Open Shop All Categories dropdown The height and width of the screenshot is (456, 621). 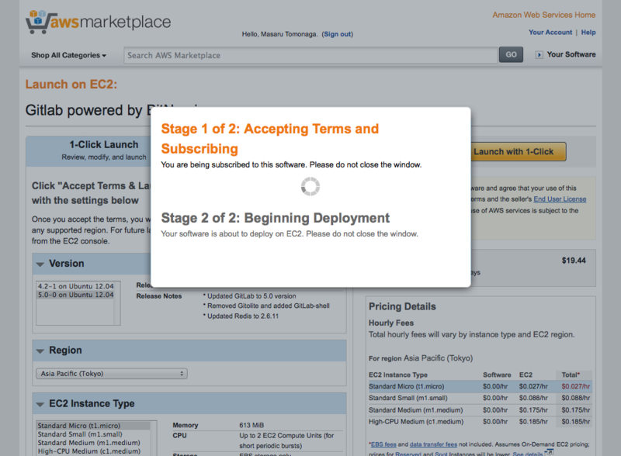point(68,55)
